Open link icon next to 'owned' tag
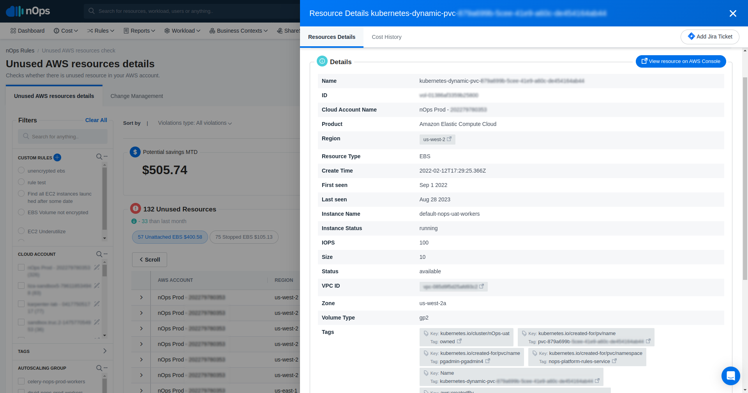Image resolution: width=748 pixels, height=393 pixels. (459, 341)
